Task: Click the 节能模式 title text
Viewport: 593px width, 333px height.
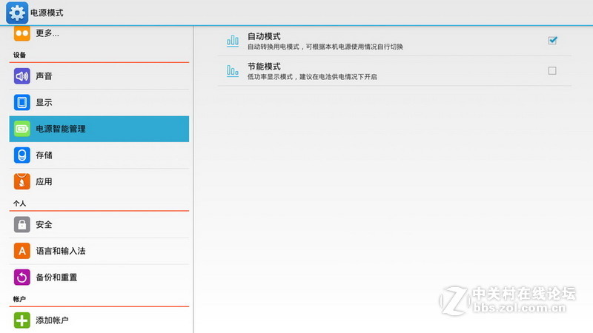Action: (264, 67)
